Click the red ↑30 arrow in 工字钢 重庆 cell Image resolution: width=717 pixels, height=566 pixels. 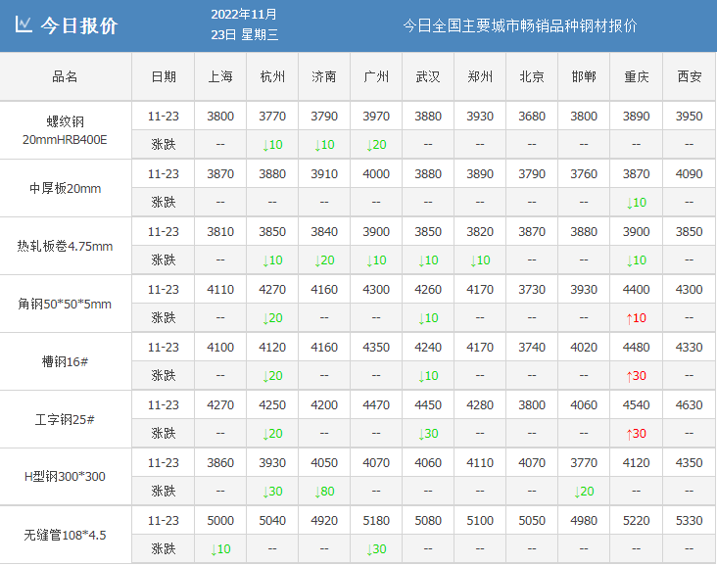629,434
